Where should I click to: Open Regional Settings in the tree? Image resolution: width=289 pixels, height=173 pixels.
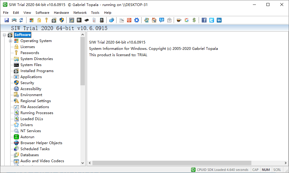tap(36, 101)
